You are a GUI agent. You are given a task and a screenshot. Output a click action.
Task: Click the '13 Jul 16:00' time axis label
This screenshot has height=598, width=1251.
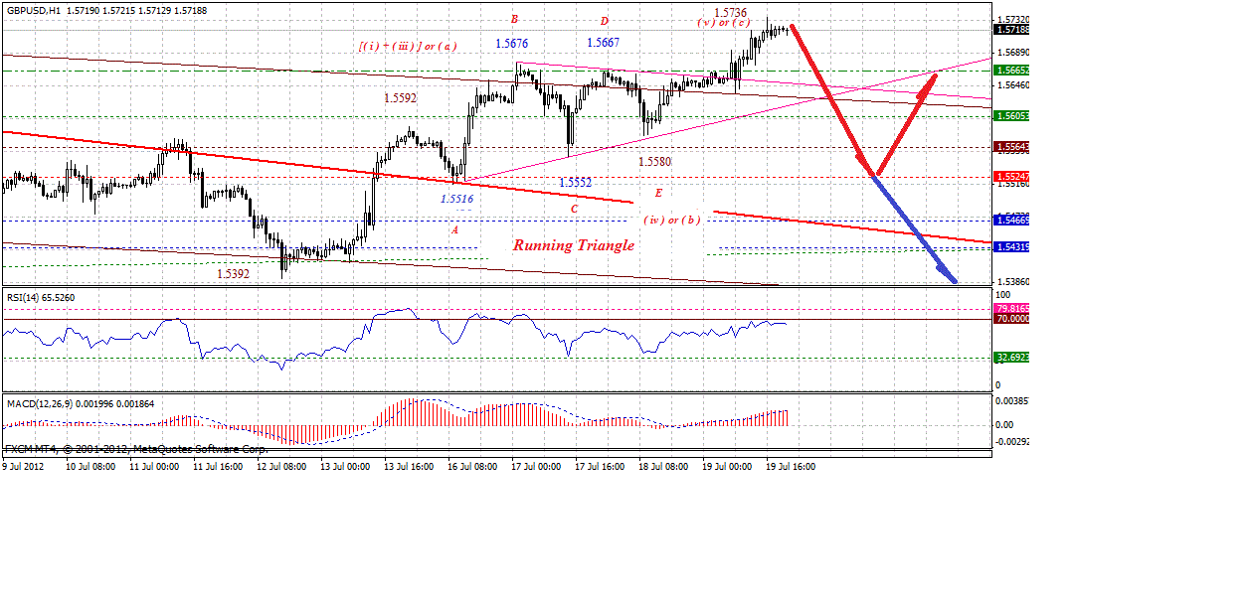pyautogui.click(x=407, y=464)
